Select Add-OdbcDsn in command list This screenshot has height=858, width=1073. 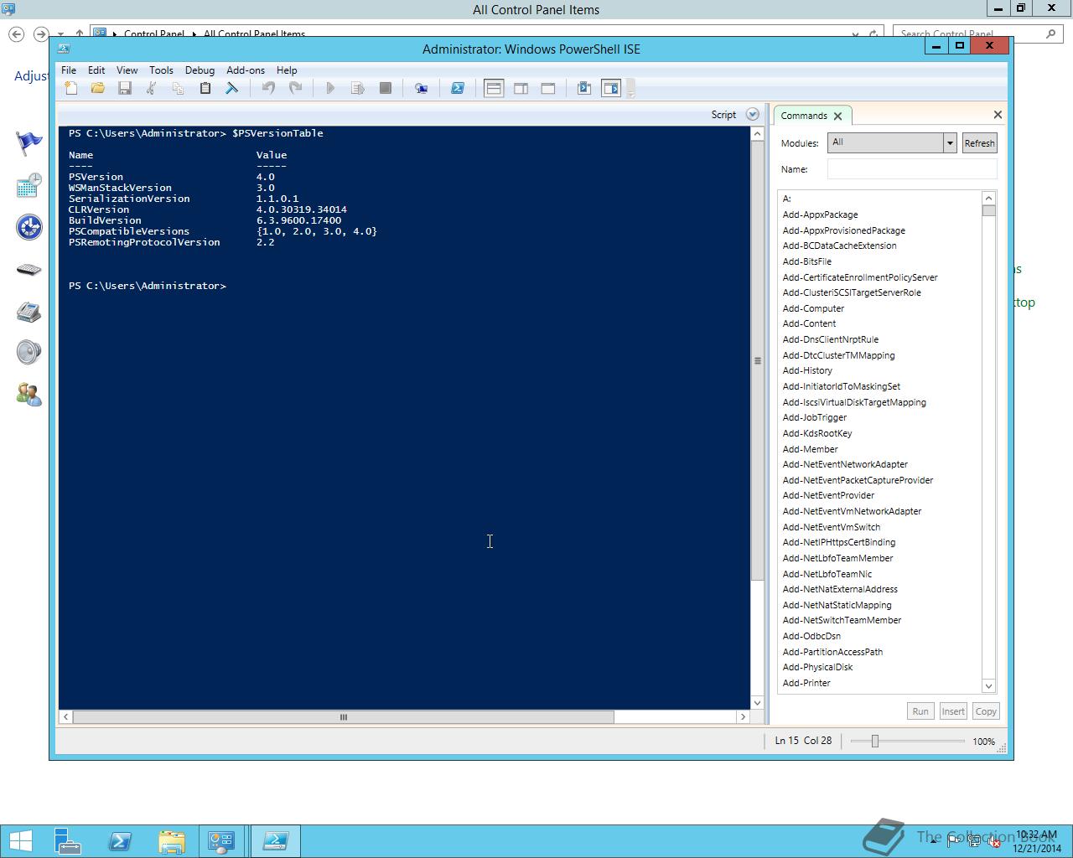[811, 636]
